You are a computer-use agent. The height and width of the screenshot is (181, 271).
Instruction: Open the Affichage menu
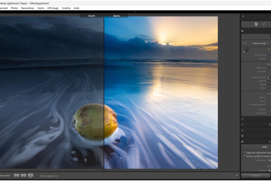53,8
